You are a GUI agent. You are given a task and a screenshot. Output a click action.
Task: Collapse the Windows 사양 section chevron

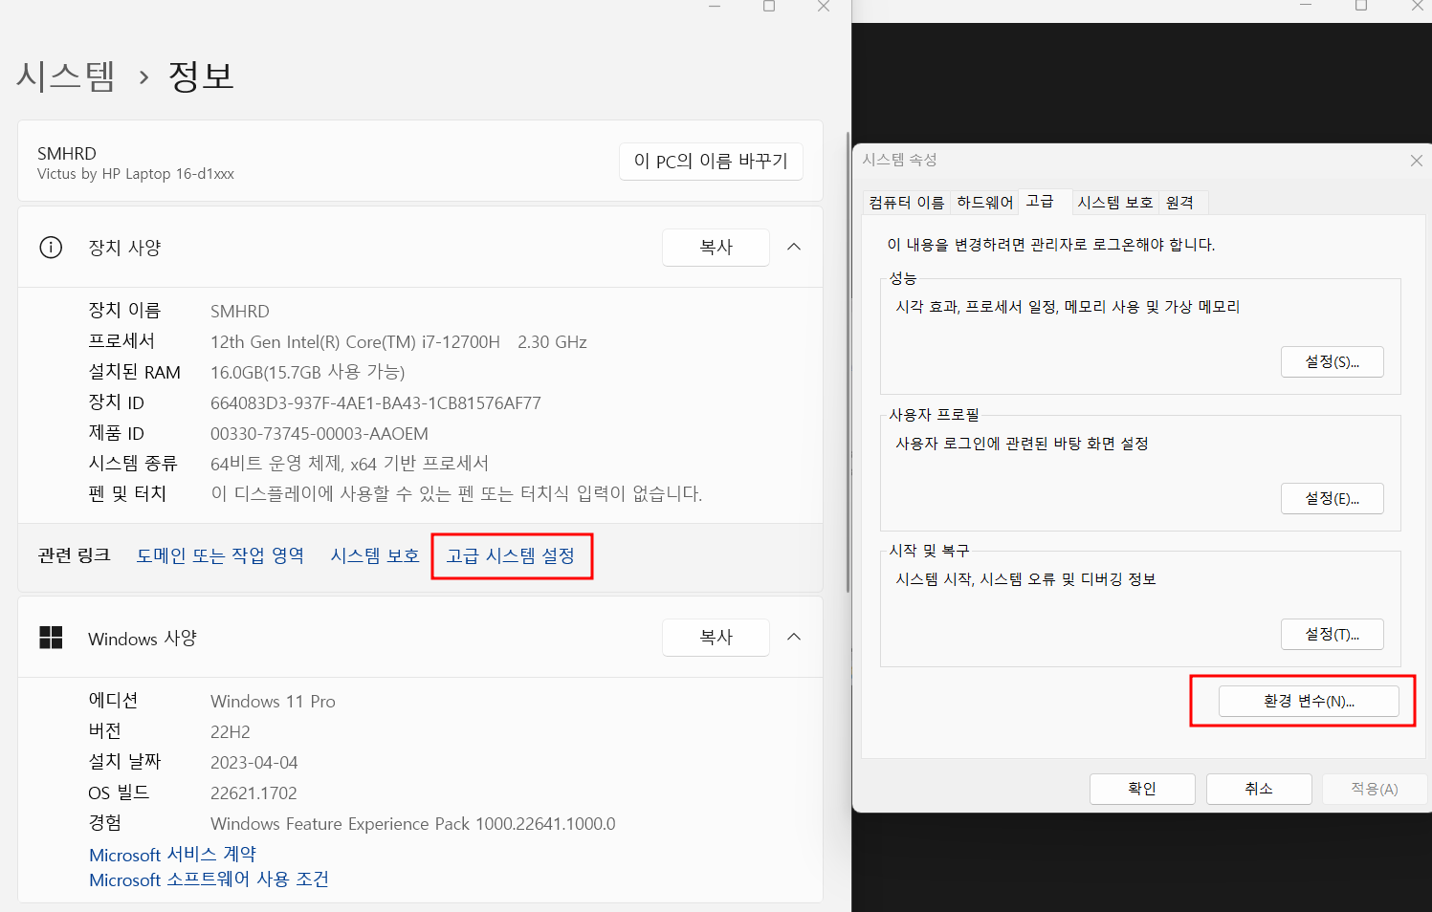coord(794,637)
